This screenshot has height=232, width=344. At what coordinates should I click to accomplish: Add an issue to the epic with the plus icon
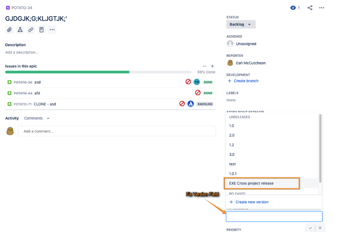click(213, 66)
